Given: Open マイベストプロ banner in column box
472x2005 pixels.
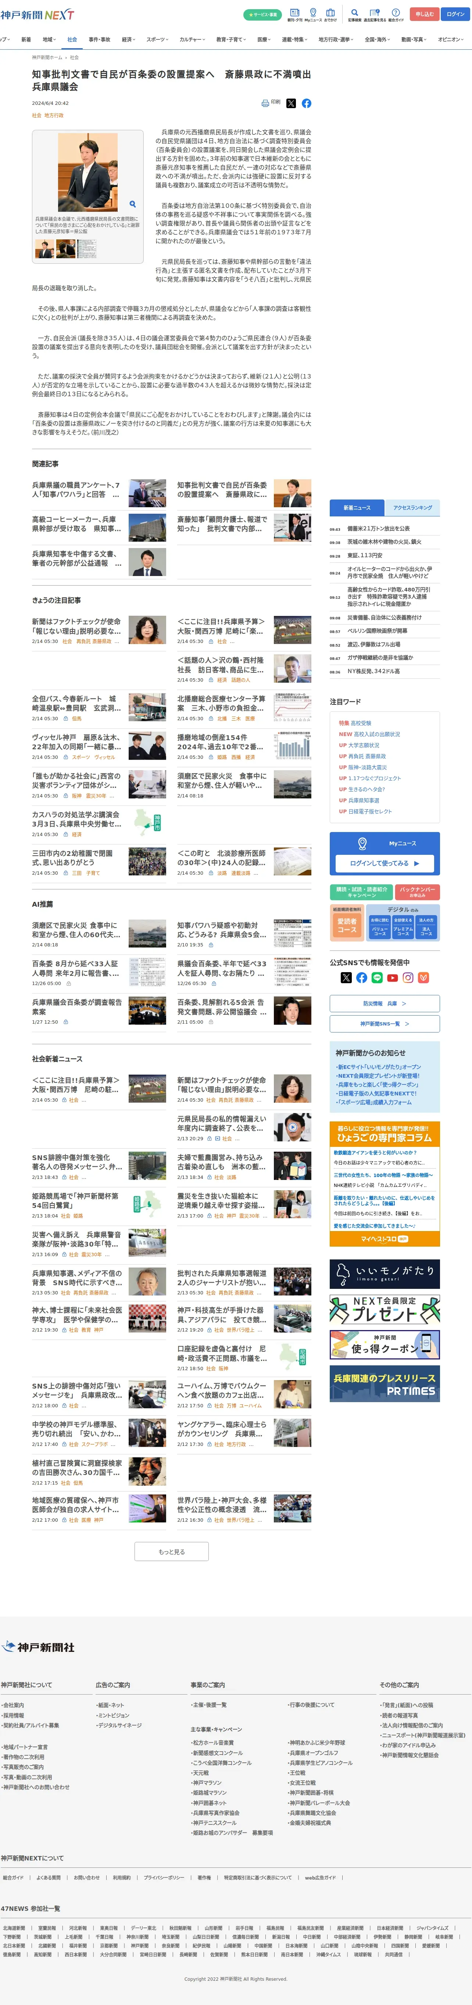Looking at the screenshot, I should (385, 1239).
